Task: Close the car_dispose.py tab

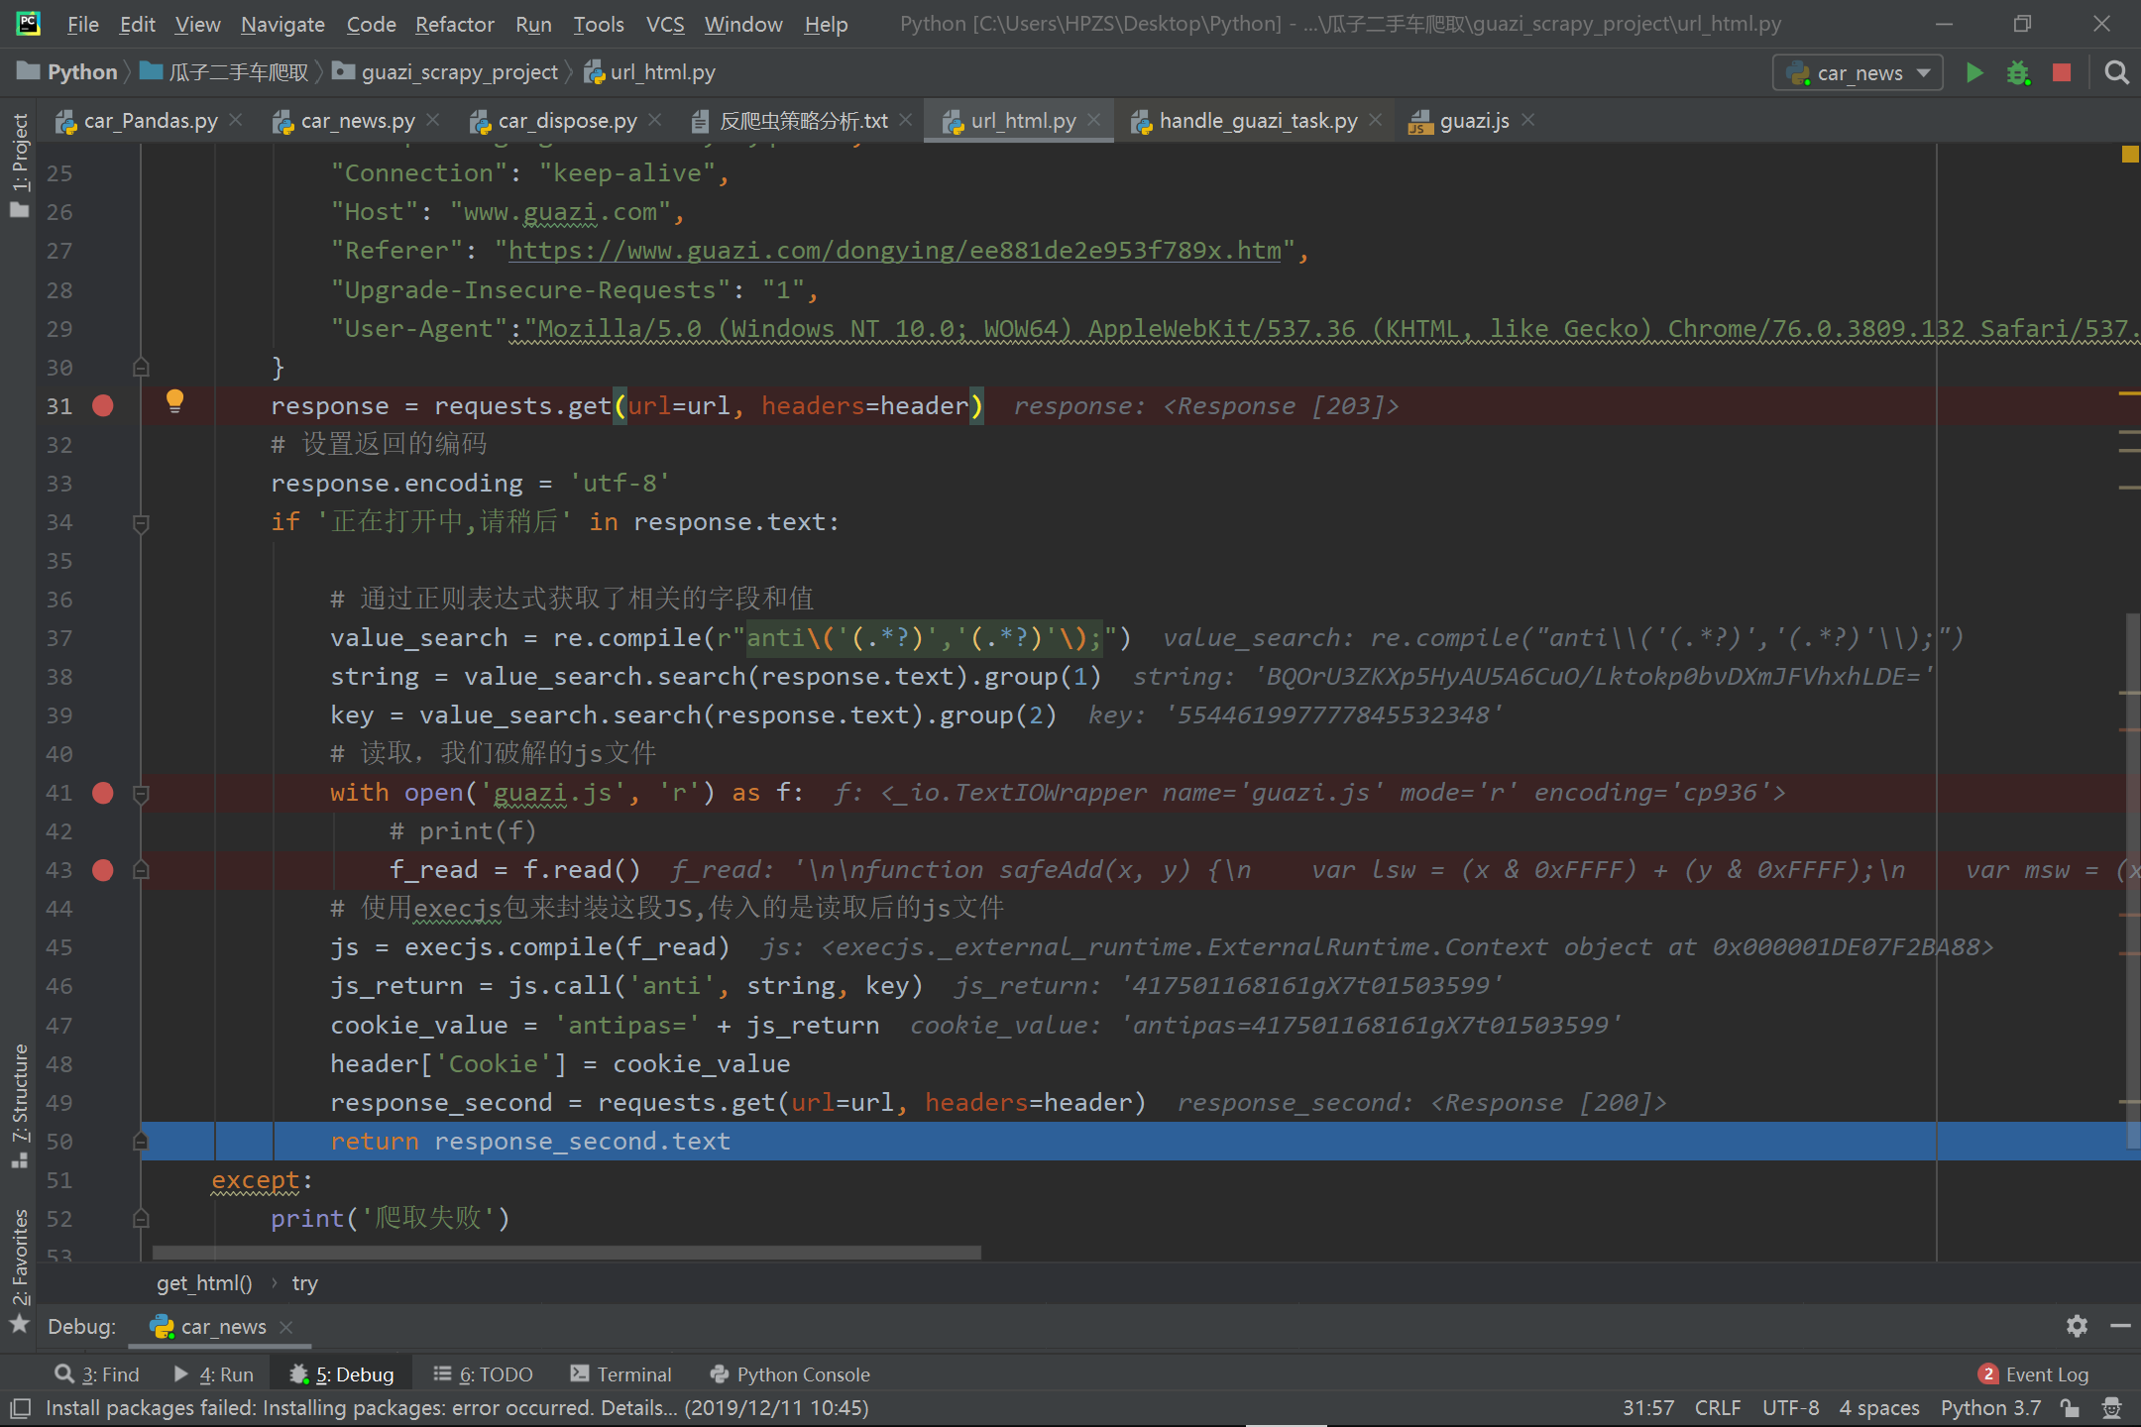Action: 655,120
